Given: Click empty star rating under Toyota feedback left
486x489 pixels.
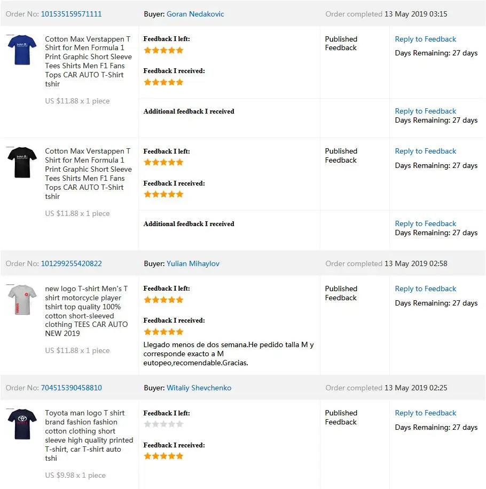Looking at the screenshot, I should pos(163,424).
